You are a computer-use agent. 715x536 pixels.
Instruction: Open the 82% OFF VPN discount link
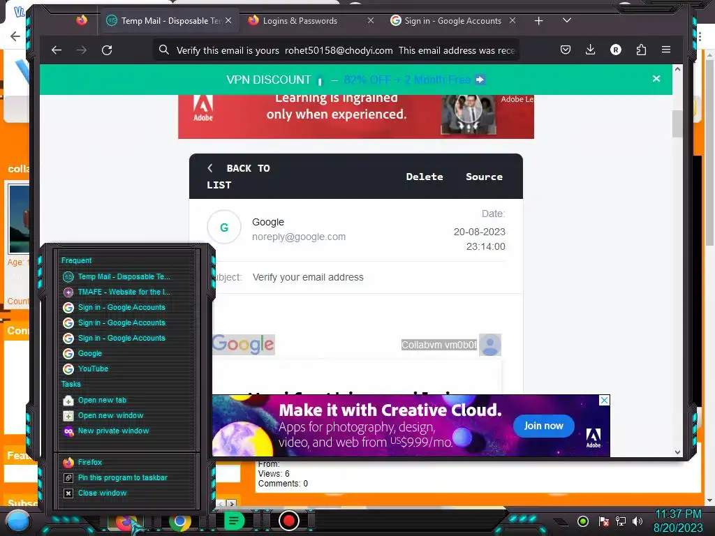point(415,80)
